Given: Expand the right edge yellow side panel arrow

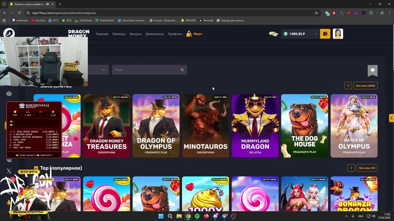Looking at the screenshot, I should pos(392,118).
